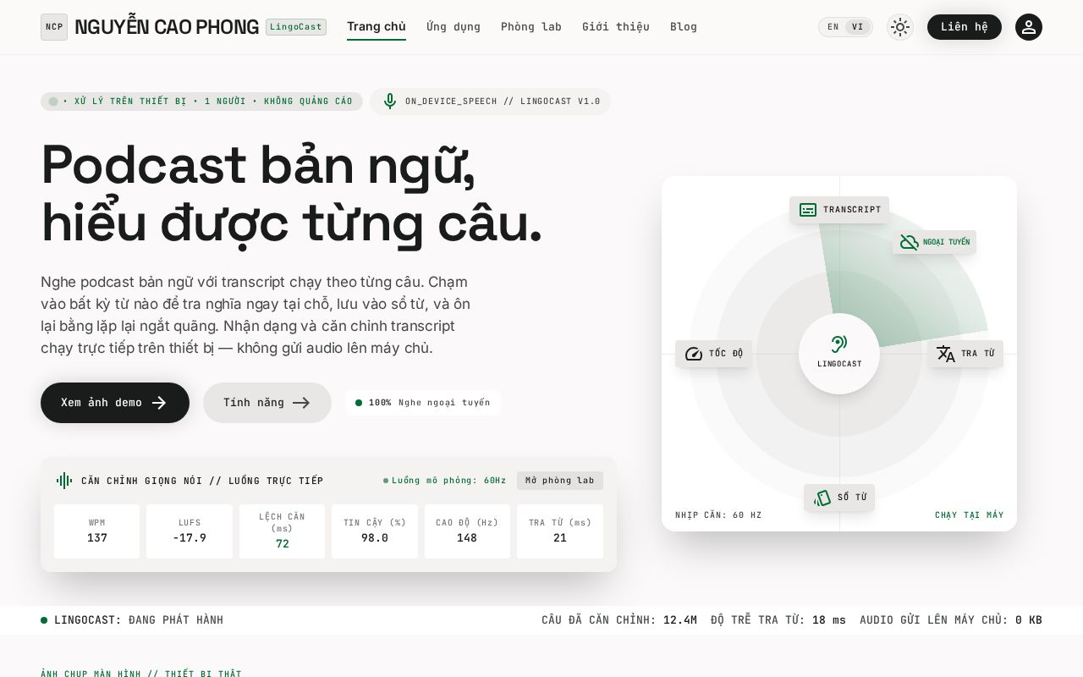Select the Tra từ (ms) 21 card

tap(560, 531)
